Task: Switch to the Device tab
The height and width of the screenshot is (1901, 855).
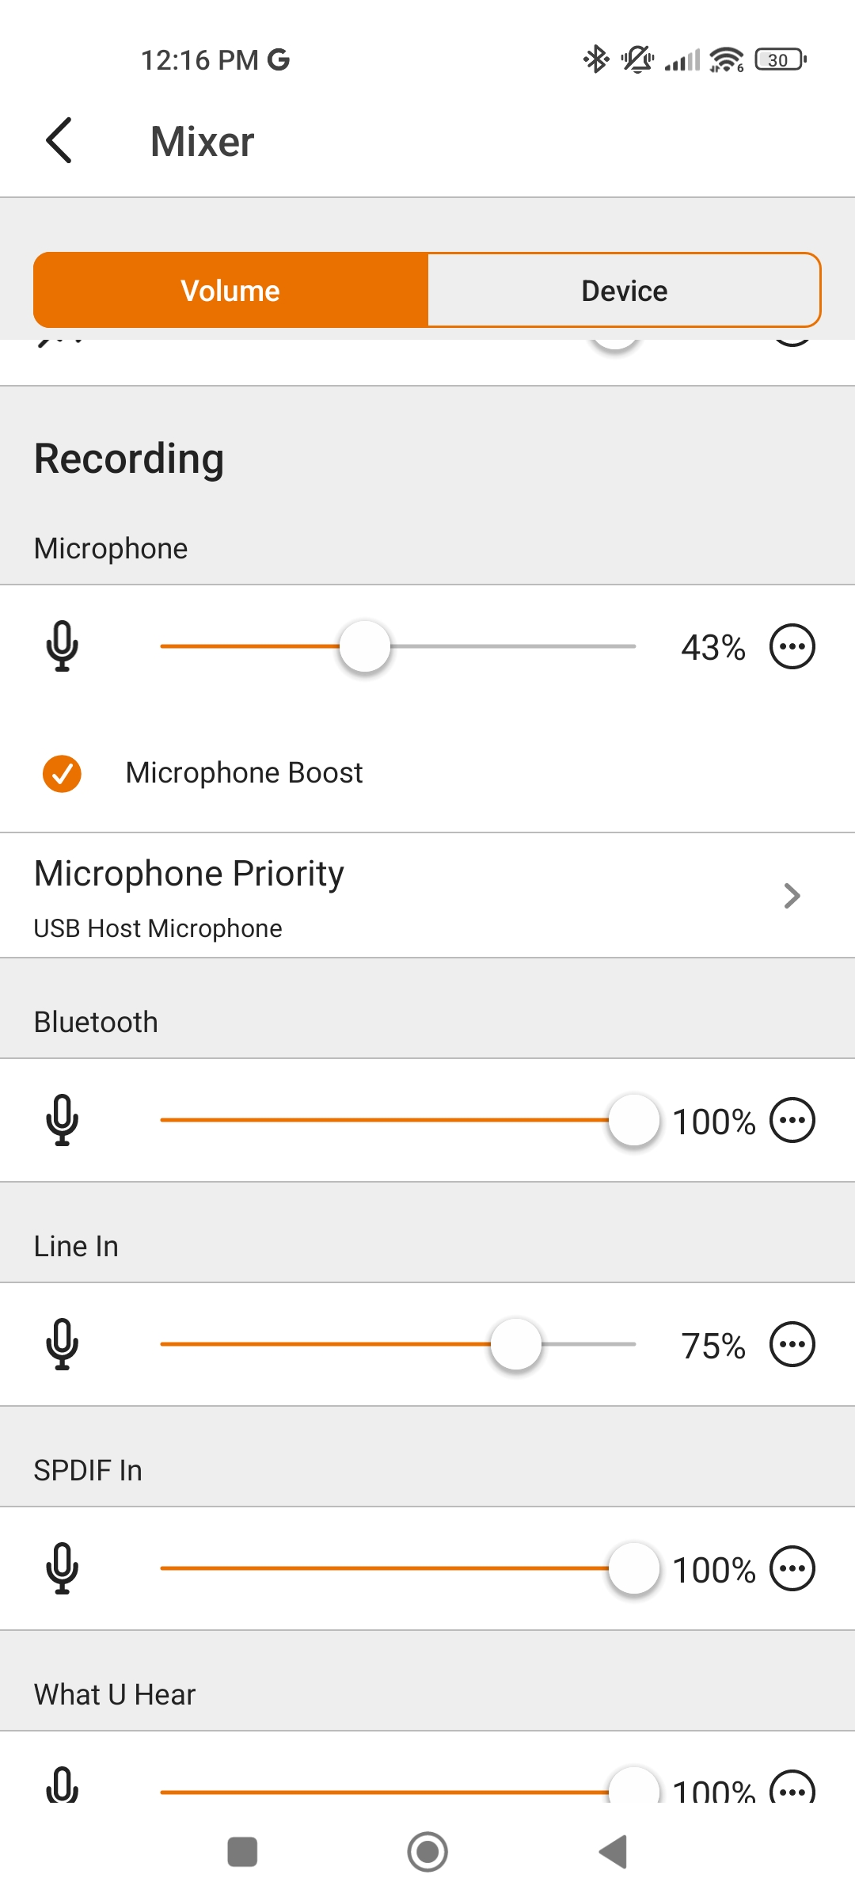Action: [624, 291]
